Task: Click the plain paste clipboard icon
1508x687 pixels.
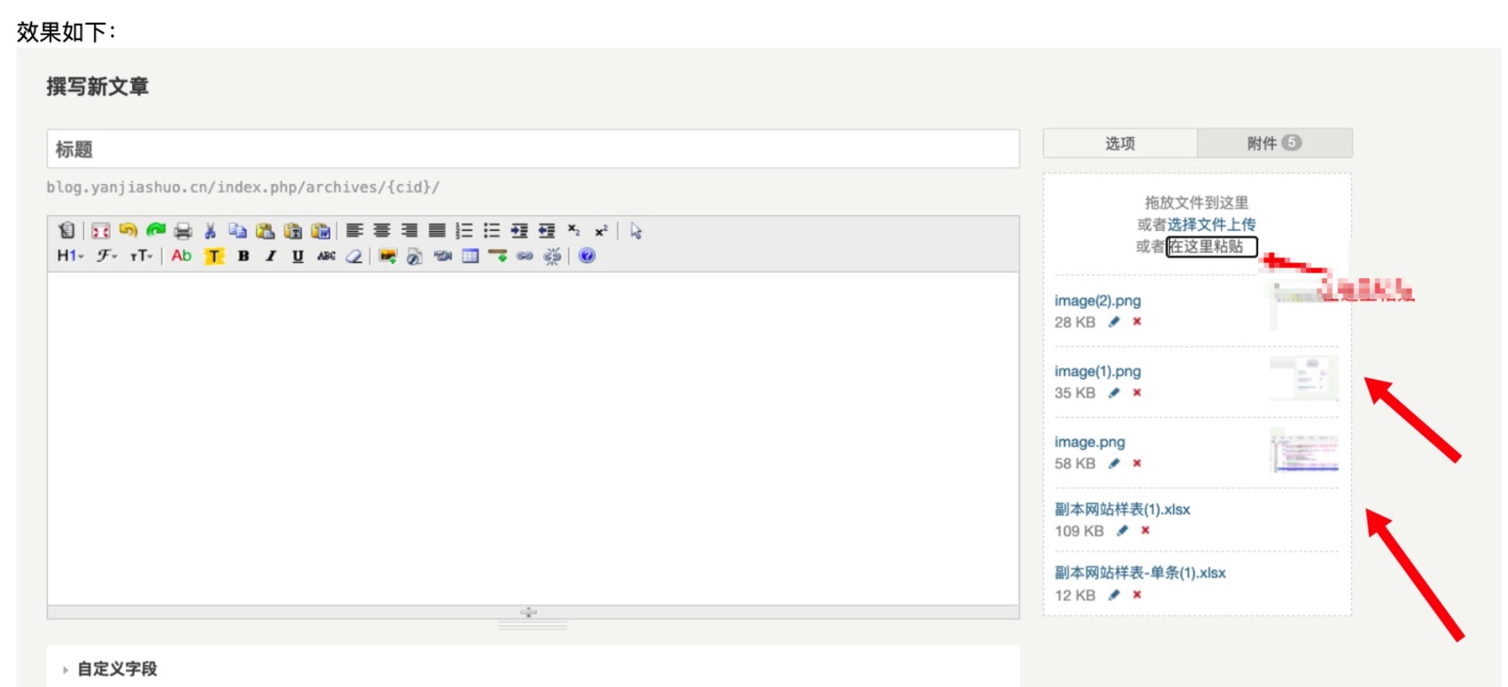Action: click(265, 231)
